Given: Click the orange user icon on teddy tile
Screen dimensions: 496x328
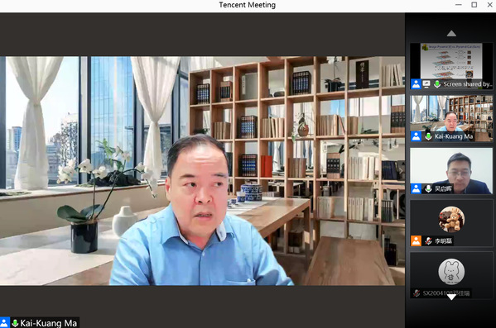Looking at the screenshot, I should coord(416,241).
